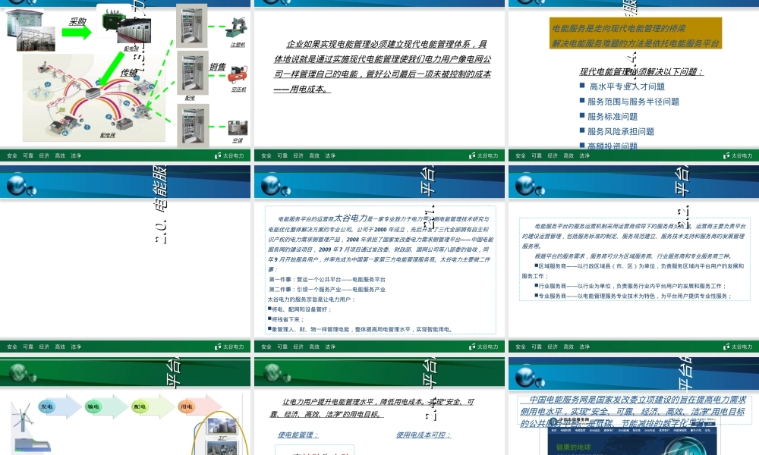Screen dimensions: 759x455
Task: Click 洁净 in the blank 2.0 slide footer
Action: pos(76,347)
